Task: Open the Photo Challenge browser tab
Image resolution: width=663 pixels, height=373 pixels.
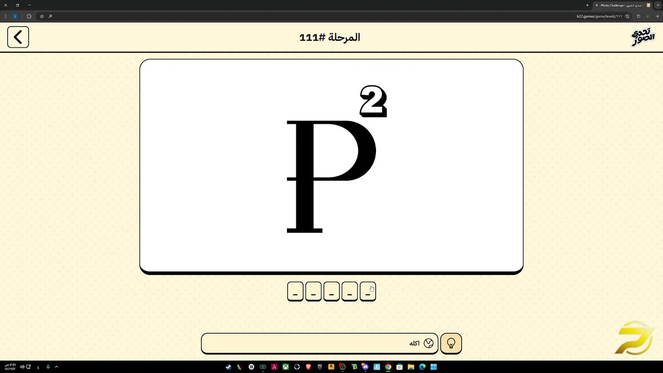Action: (622, 5)
